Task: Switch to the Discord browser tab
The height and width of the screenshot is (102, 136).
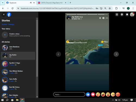Action: click(52, 3)
